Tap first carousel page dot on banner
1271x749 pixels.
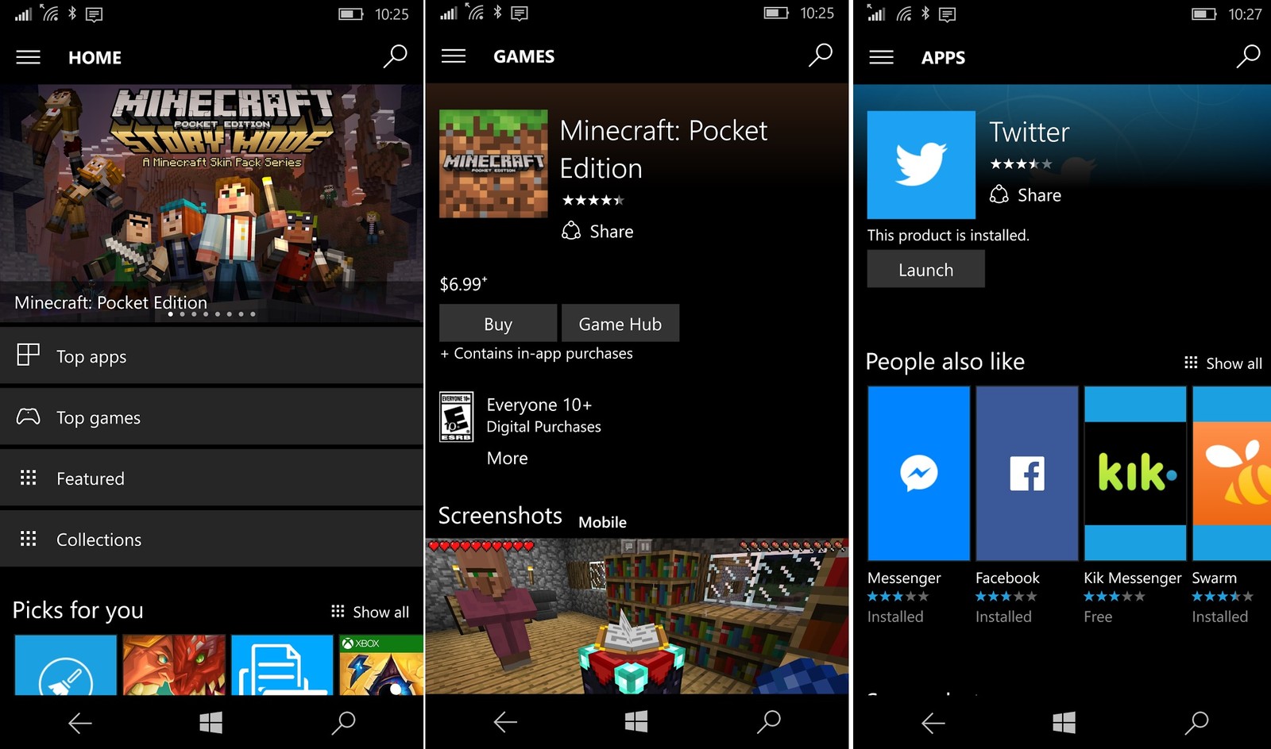[x=170, y=314]
